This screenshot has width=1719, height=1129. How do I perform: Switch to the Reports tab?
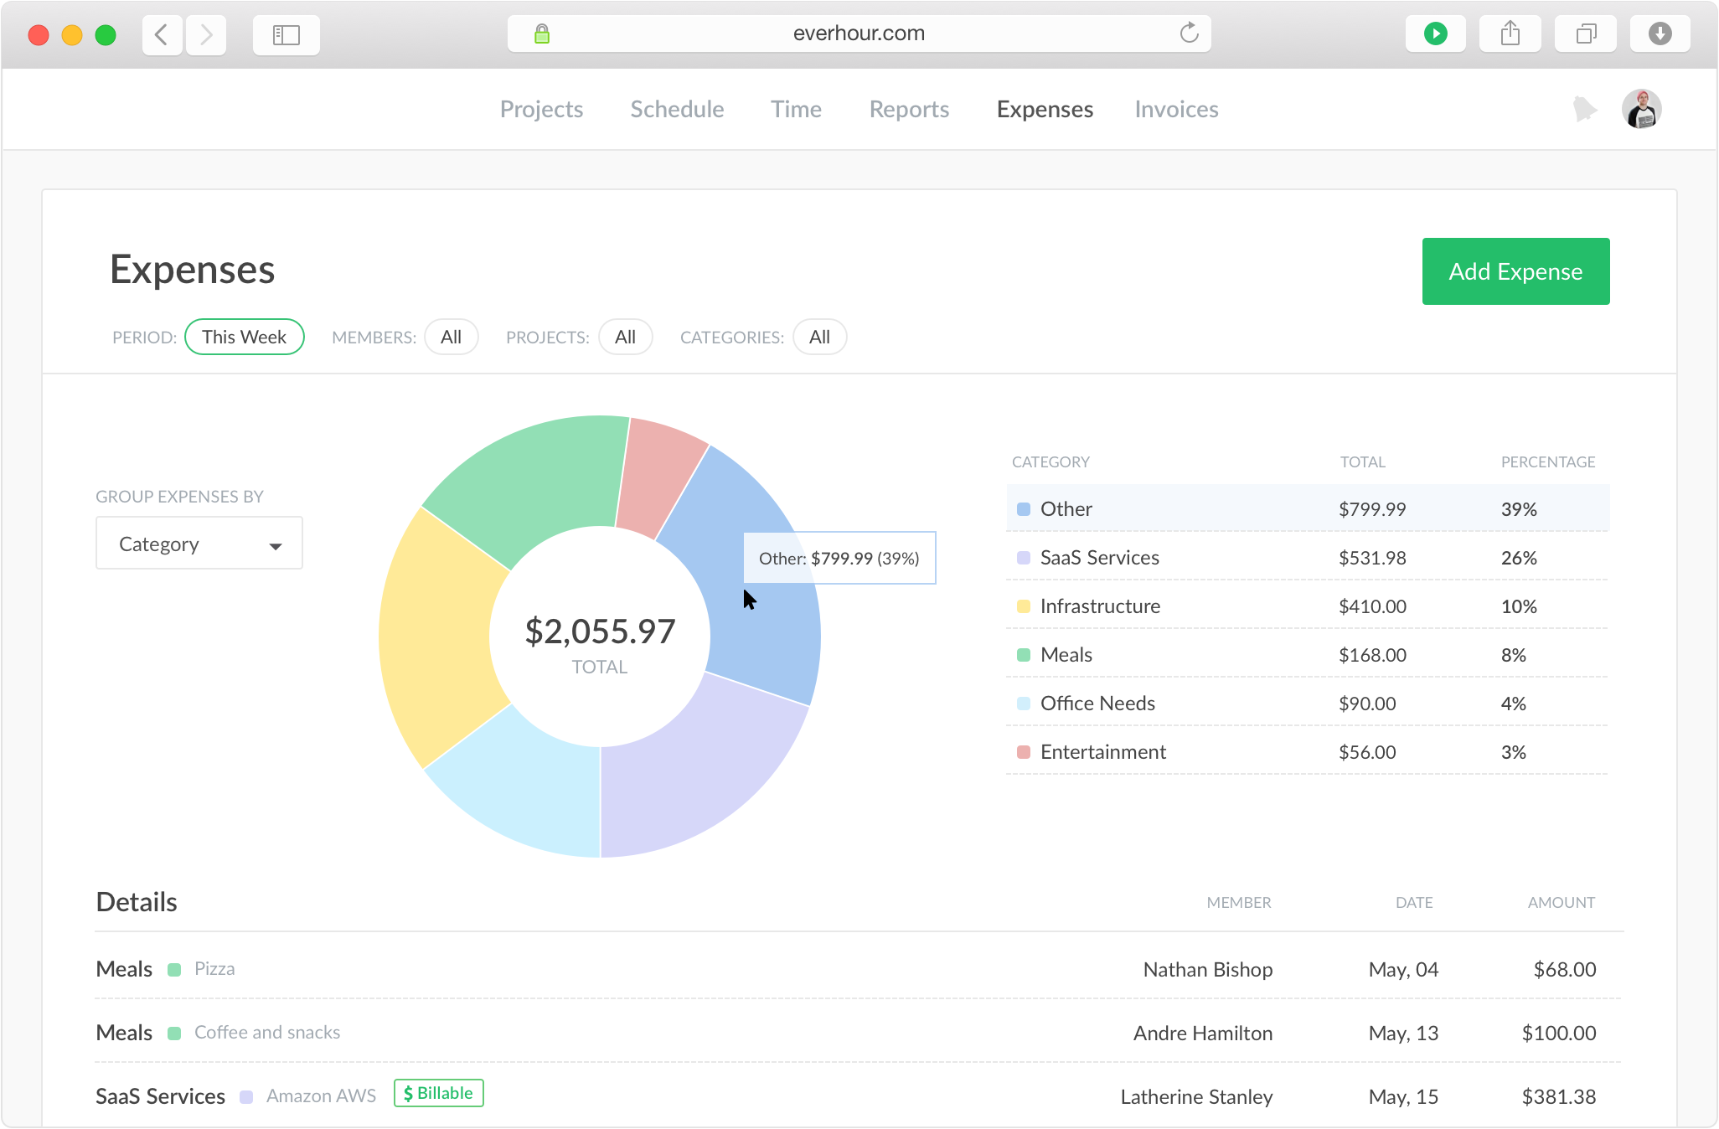(x=909, y=109)
